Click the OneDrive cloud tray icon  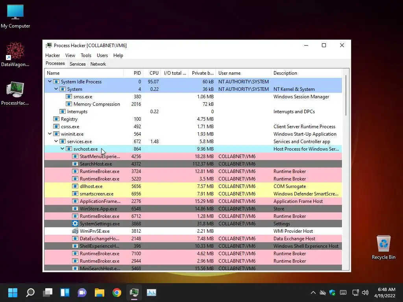point(323,293)
